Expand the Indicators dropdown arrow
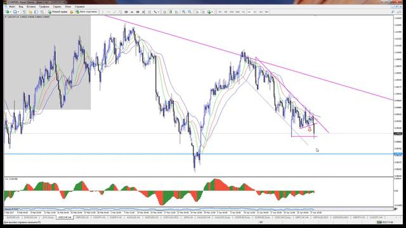 click(213, 11)
